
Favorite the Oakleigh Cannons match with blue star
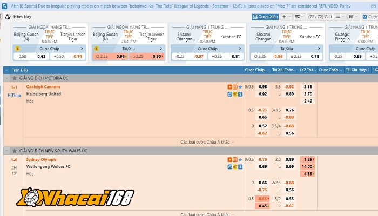(x=240, y=87)
